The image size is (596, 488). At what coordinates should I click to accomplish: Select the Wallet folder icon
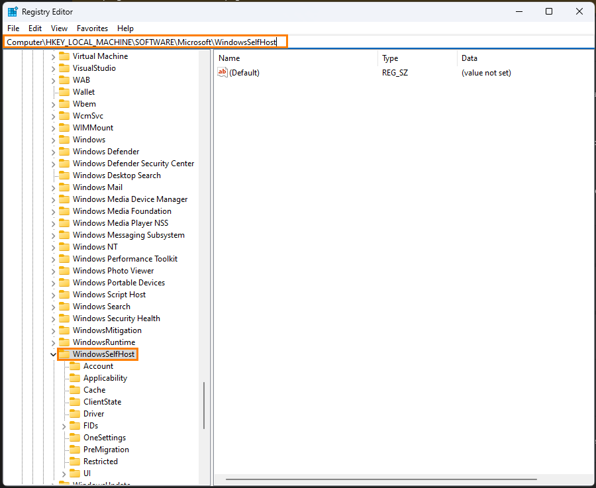point(64,92)
